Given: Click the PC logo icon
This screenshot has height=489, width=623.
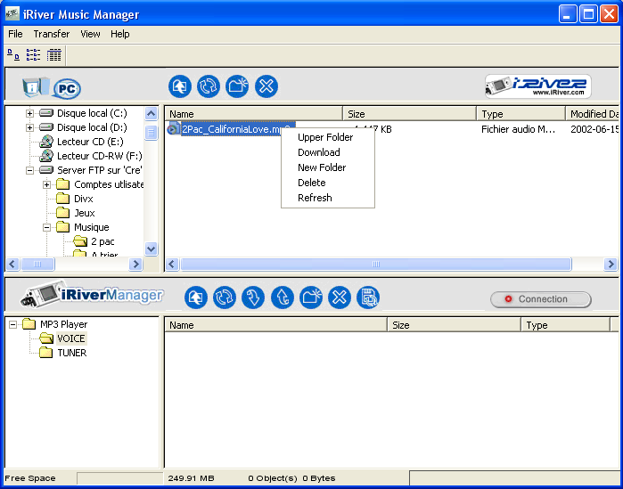Looking at the screenshot, I should (67, 88).
